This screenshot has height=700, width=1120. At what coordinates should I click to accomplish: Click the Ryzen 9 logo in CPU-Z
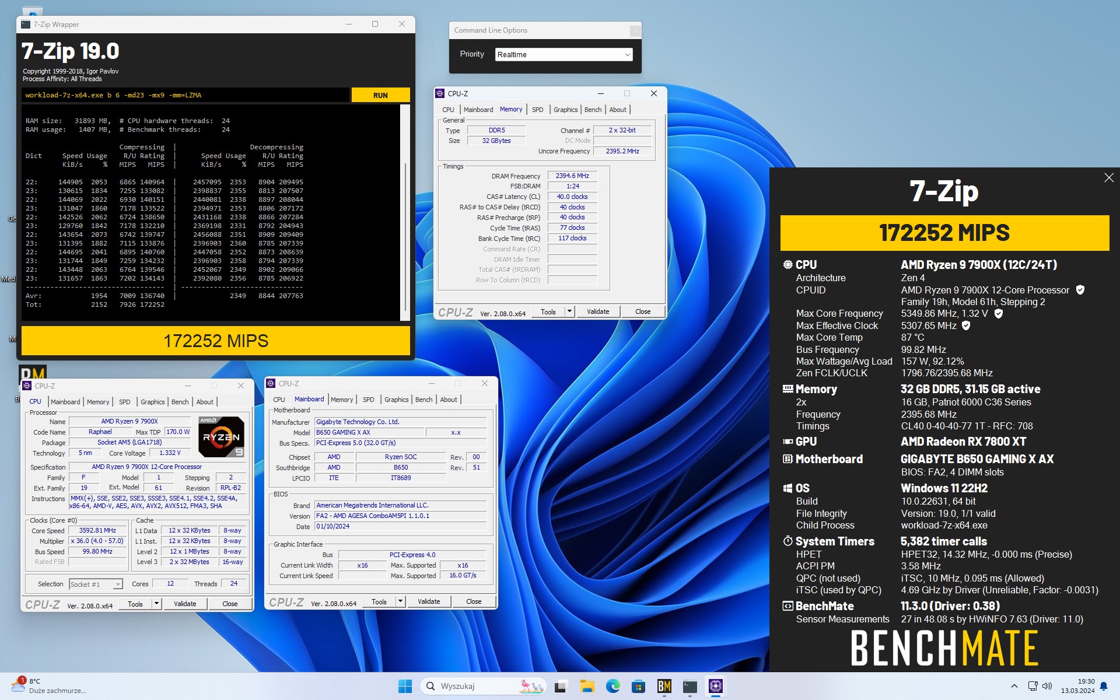coord(221,437)
